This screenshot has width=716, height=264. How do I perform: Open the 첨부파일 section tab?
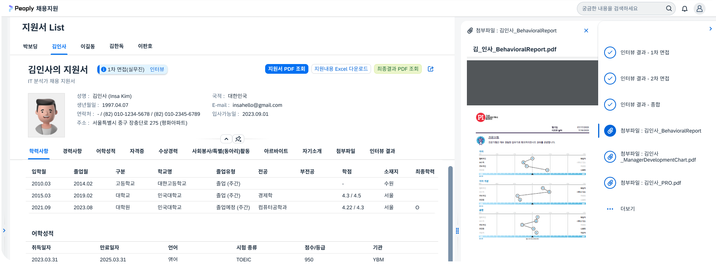(346, 151)
